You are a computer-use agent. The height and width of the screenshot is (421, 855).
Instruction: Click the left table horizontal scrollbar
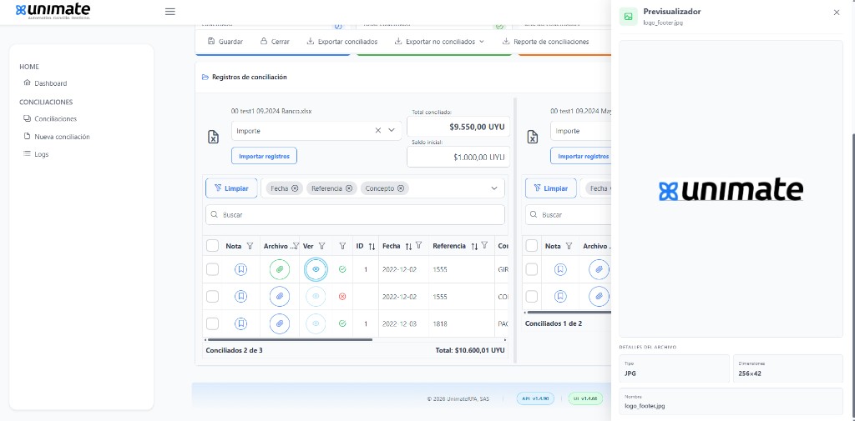point(289,340)
